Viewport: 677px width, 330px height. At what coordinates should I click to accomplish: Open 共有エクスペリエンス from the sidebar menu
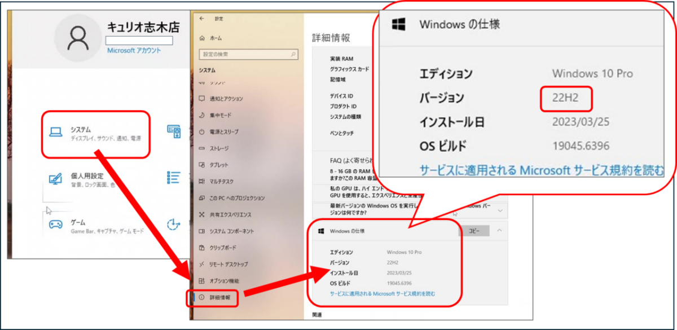point(201,214)
